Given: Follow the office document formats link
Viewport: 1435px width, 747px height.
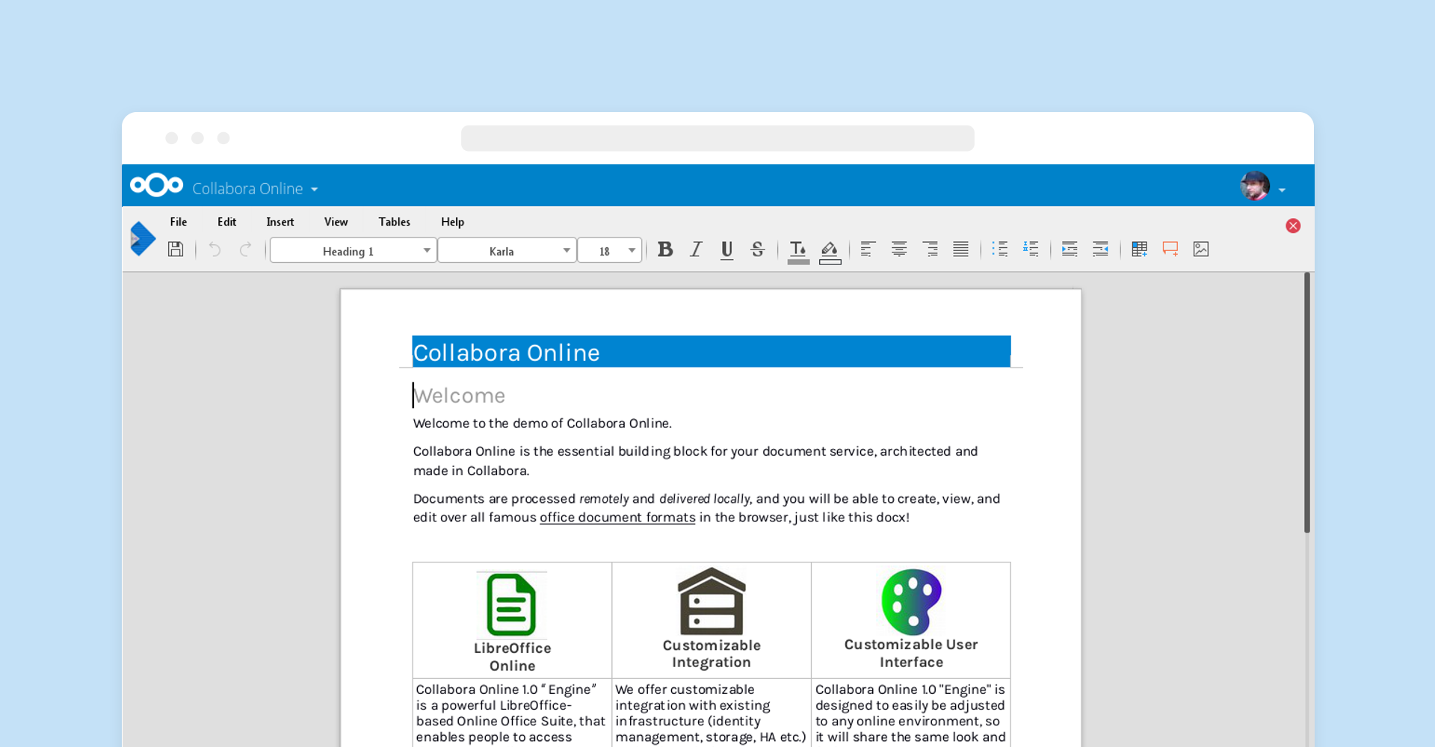Looking at the screenshot, I should click(617, 518).
